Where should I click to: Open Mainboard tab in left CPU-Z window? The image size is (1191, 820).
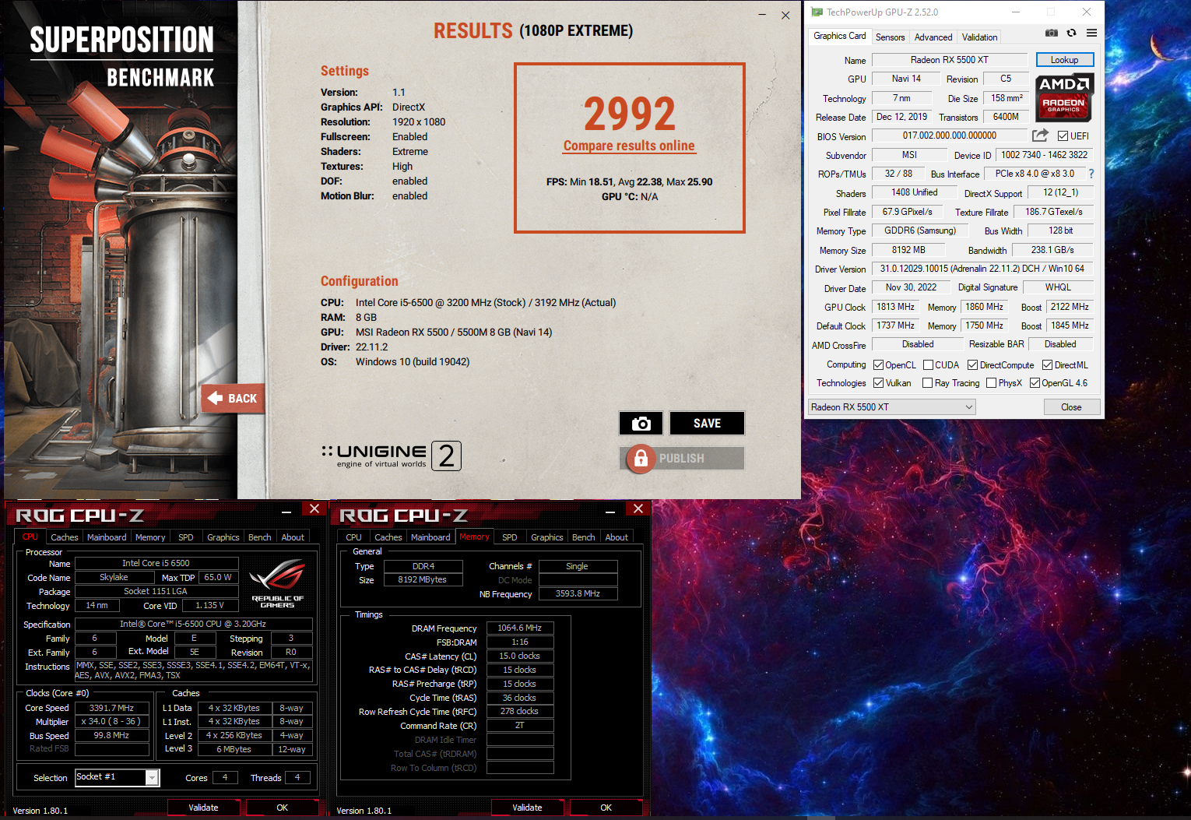click(x=107, y=537)
